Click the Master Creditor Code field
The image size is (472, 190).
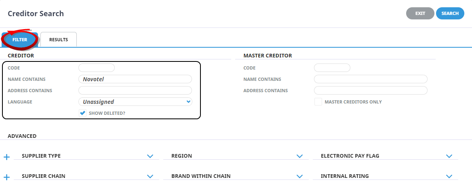click(332, 68)
